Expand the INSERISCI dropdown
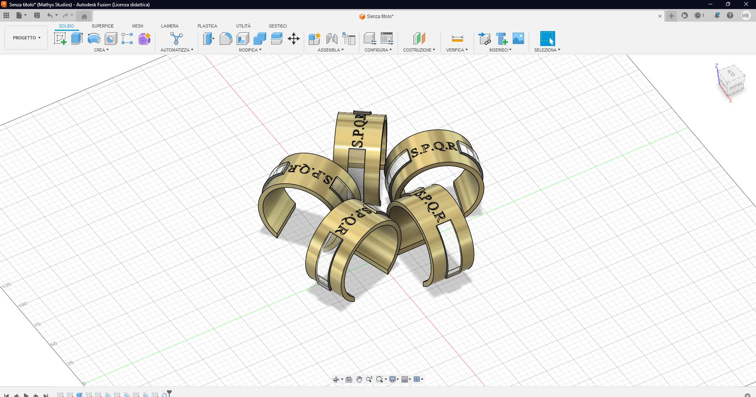The height and width of the screenshot is (397, 756). [x=500, y=50]
